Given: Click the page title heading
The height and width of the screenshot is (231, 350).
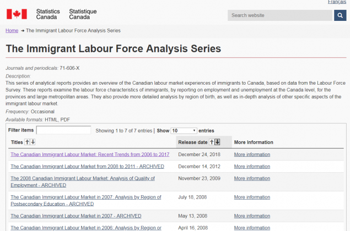Looking at the screenshot, I should click(x=114, y=48).
